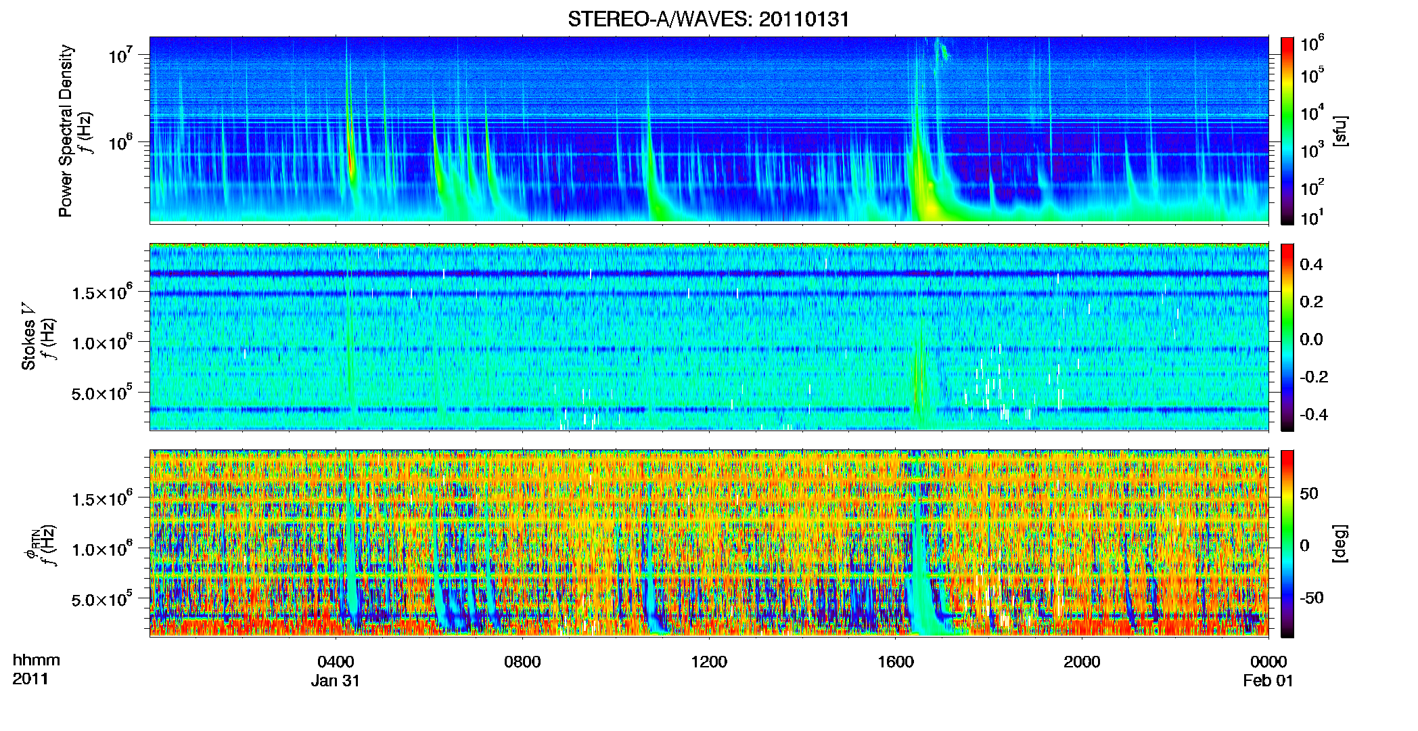Click the 0800 time tick label
This screenshot has width=1418, height=731.
click(x=522, y=661)
